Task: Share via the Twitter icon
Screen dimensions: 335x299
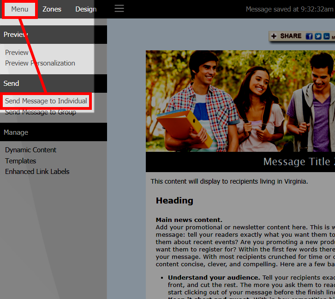Action: click(x=318, y=36)
